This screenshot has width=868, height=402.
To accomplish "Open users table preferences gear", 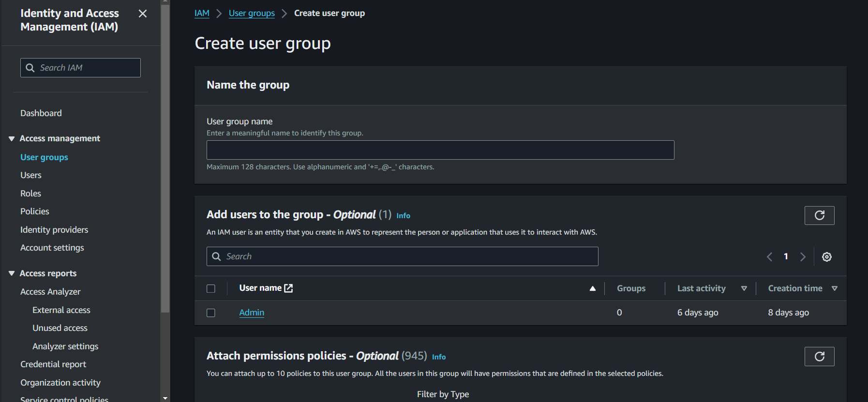I will 827,257.
